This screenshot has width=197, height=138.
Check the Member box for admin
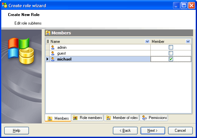point(171,47)
